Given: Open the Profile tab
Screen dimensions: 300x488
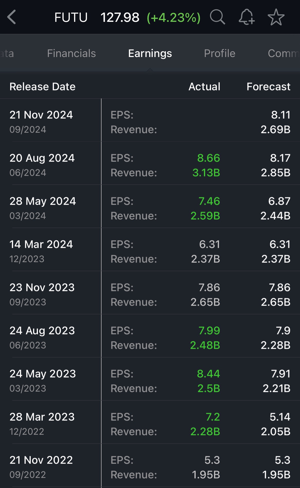Looking at the screenshot, I should pos(219,53).
